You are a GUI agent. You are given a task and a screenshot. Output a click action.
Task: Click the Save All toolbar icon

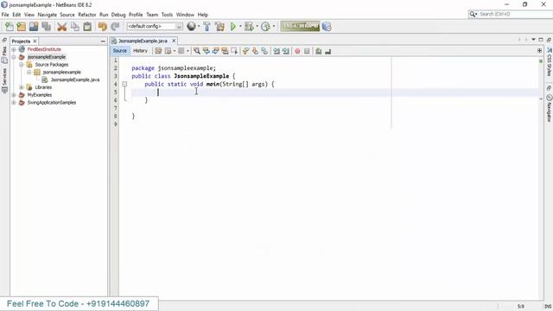pyautogui.click(x=46, y=27)
